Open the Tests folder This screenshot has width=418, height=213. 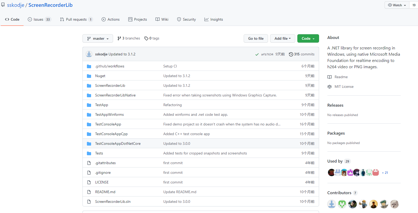coord(99,153)
